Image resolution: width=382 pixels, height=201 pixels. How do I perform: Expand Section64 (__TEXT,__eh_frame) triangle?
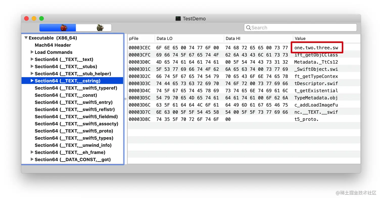32,152
